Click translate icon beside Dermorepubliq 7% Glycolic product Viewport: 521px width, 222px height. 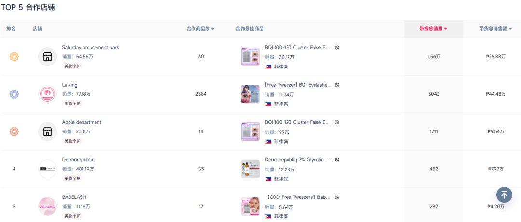coord(337,159)
